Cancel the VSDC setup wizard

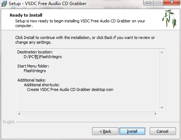pyautogui.click(x=163, y=131)
